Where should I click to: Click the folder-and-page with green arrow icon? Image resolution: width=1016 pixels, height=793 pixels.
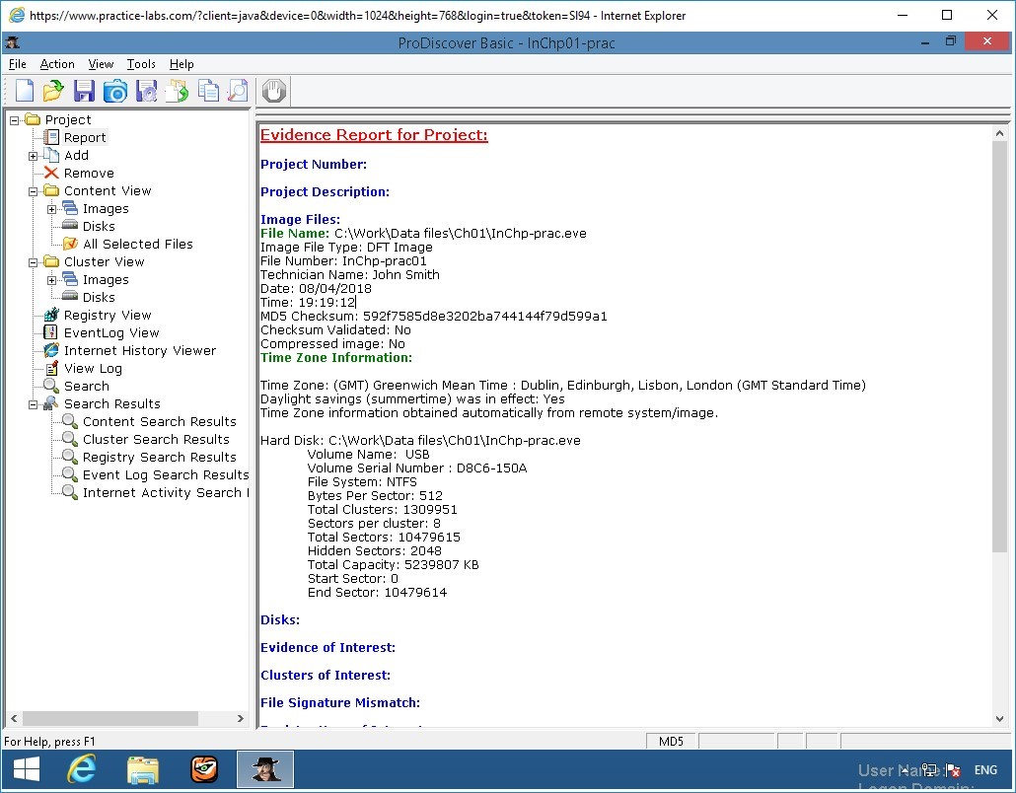177,91
